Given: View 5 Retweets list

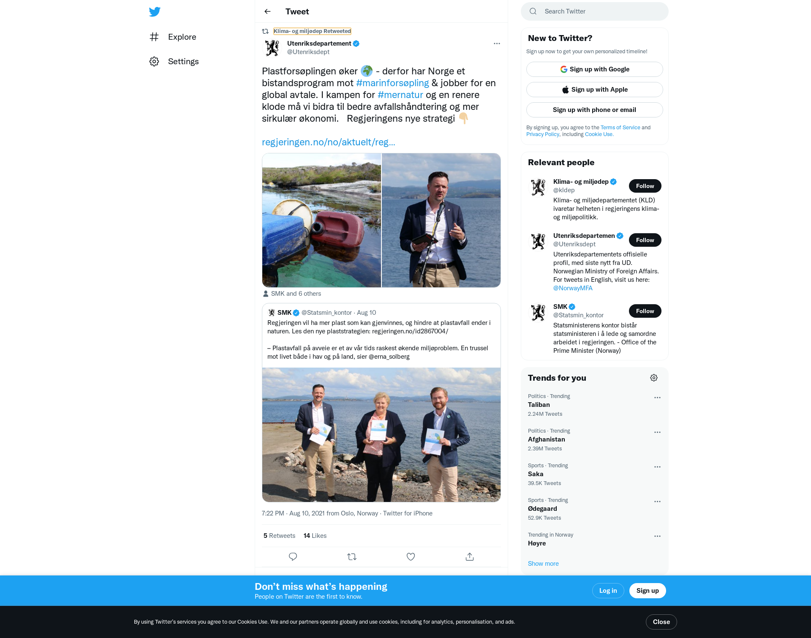Looking at the screenshot, I should 279,536.
